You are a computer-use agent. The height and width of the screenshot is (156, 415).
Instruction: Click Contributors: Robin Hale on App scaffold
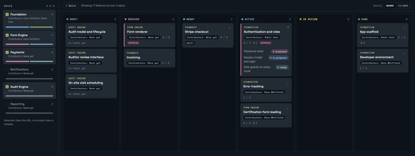point(378,37)
